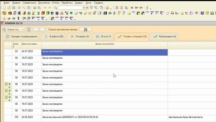Switch to Отказано (3) tab
The image size is (216, 122).
pos(79,37)
